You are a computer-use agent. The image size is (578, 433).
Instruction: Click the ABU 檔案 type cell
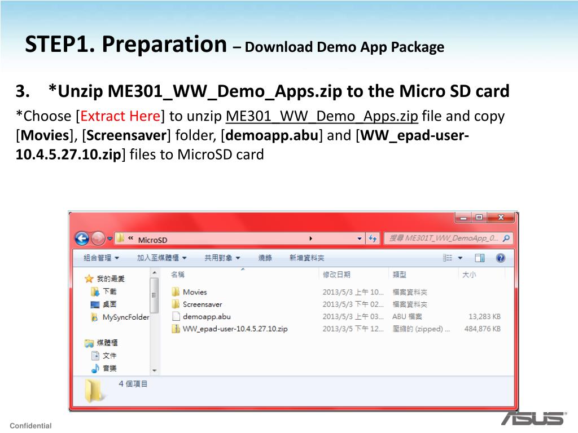[x=407, y=316]
